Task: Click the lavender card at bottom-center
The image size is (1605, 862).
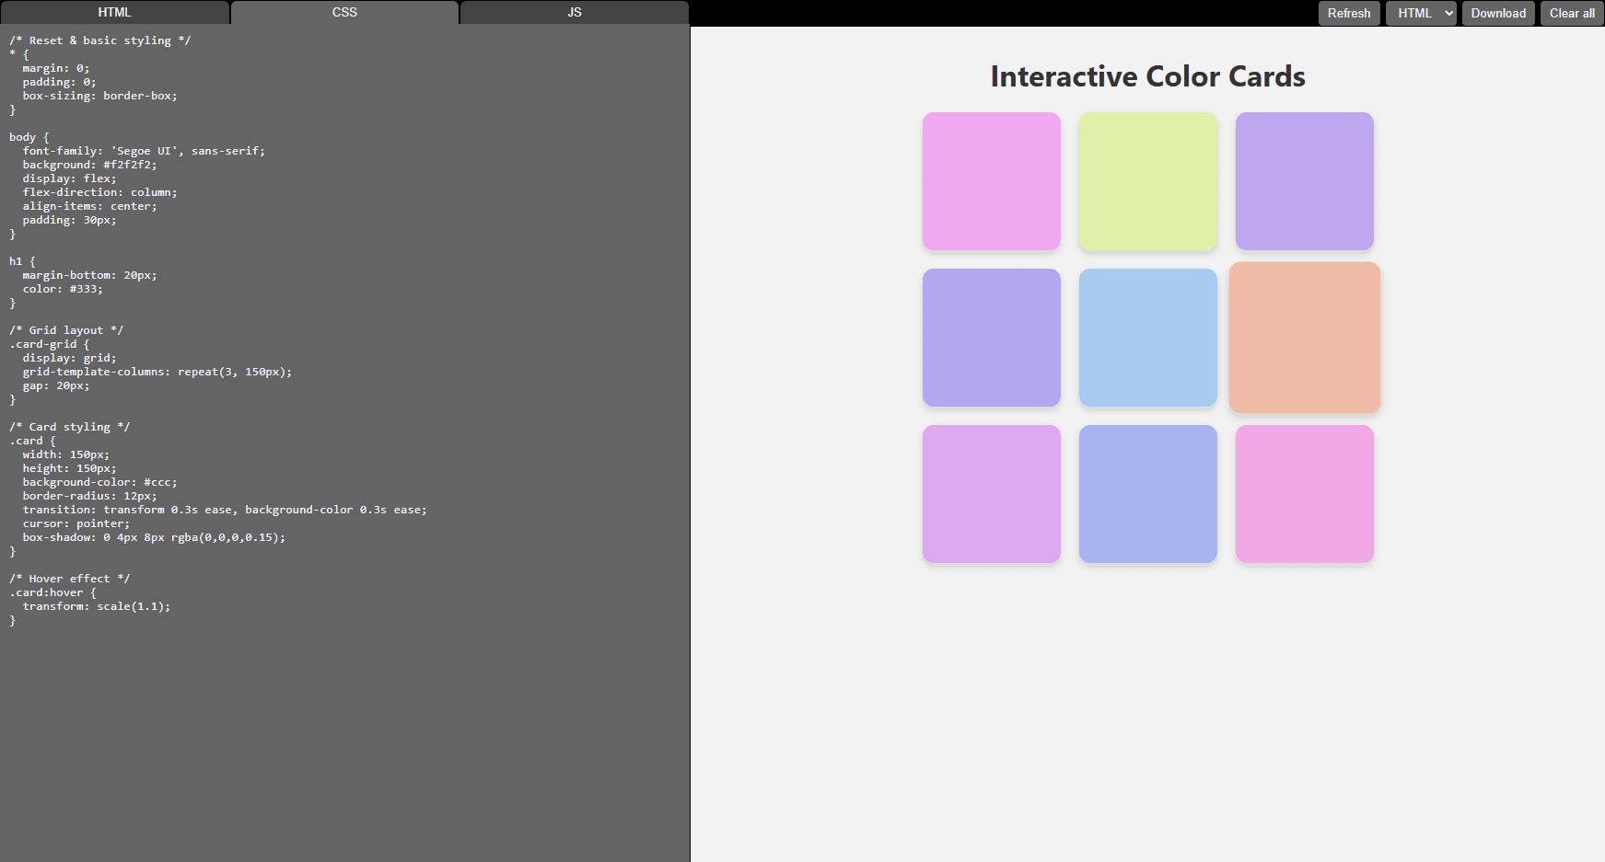Action: [1147, 493]
